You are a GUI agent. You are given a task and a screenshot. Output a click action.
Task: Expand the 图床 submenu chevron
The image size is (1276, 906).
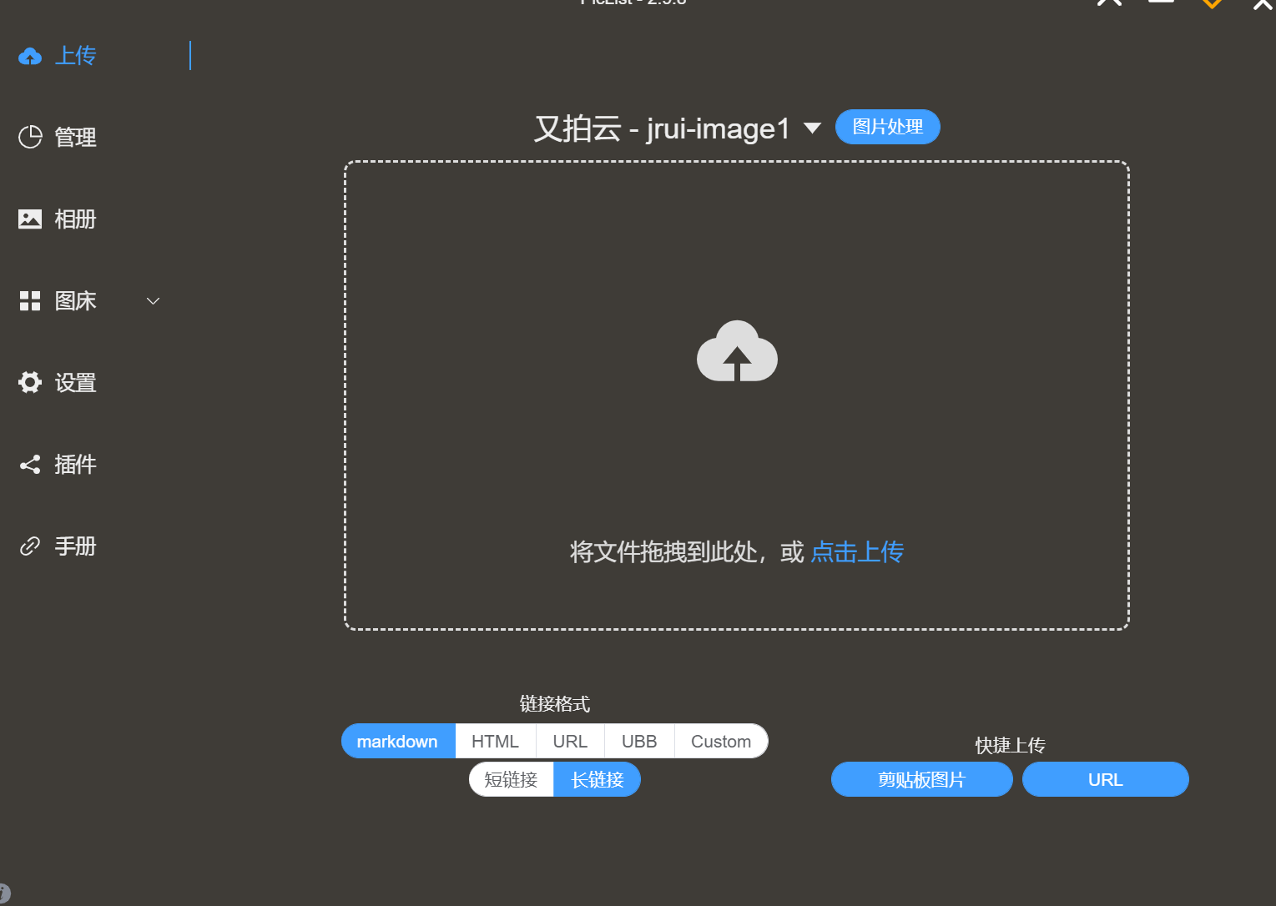(x=154, y=301)
